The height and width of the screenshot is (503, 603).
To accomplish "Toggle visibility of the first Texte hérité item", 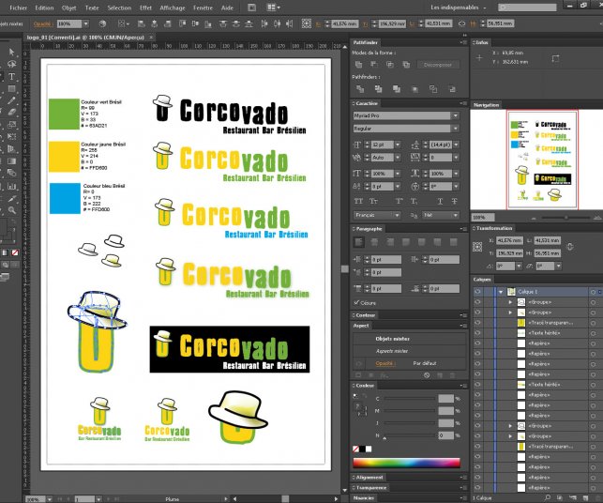I will tap(478, 332).
